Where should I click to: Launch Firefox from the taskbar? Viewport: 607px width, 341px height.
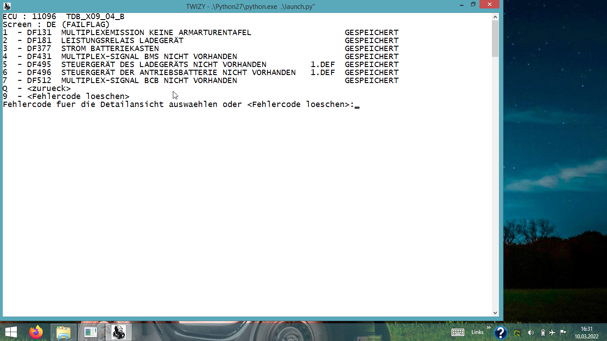[x=36, y=332]
